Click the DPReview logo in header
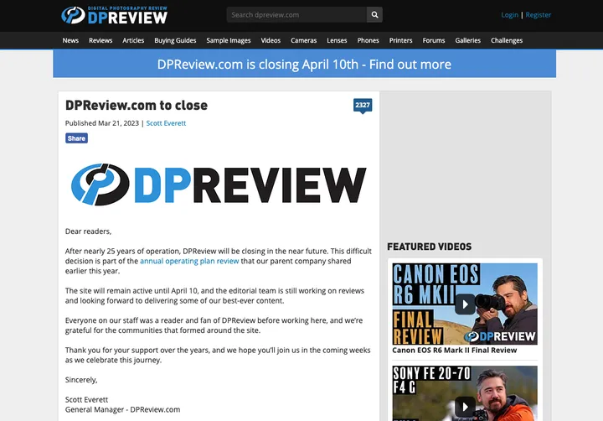The width and height of the screenshot is (603, 421). 114,15
